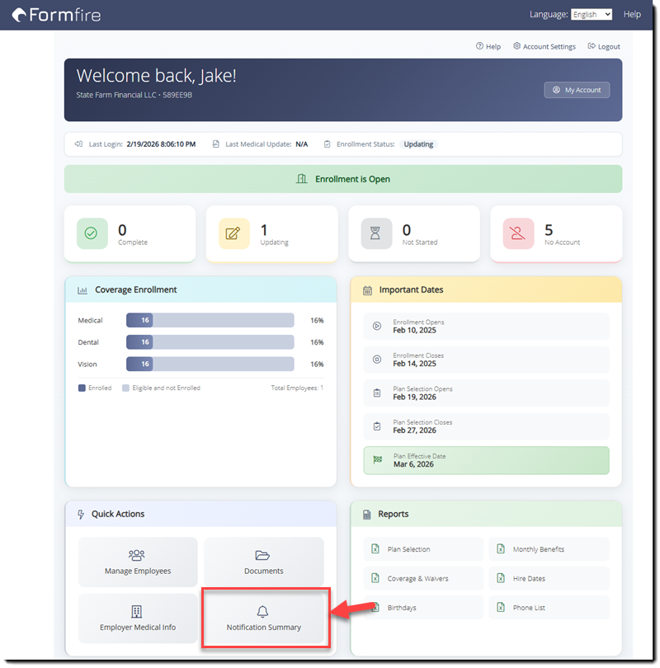
Task: Click the checkmark icon on the Complete card
Action: pyautogui.click(x=92, y=233)
